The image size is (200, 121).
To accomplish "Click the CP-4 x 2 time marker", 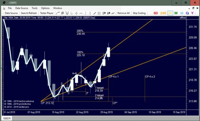I will pos(150,77).
